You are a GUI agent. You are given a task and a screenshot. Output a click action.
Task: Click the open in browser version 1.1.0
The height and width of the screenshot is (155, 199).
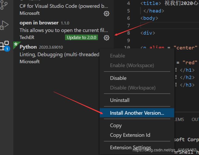(x=65, y=23)
